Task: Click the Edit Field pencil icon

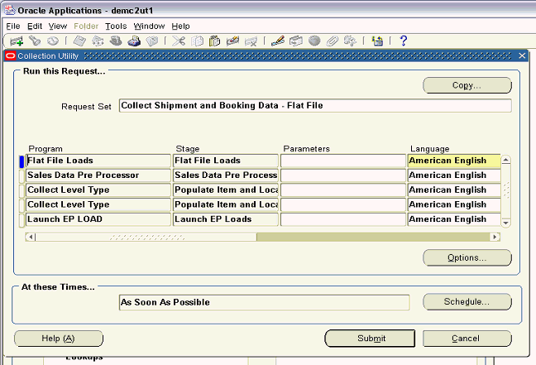Action: (x=278, y=41)
